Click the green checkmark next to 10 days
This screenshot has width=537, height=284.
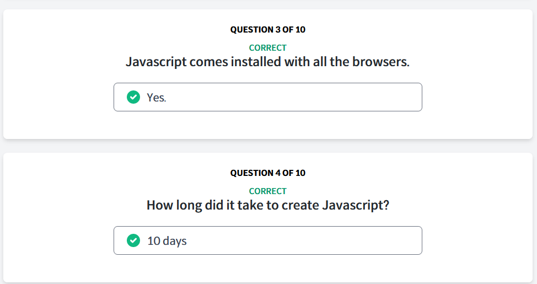[x=133, y=240]
